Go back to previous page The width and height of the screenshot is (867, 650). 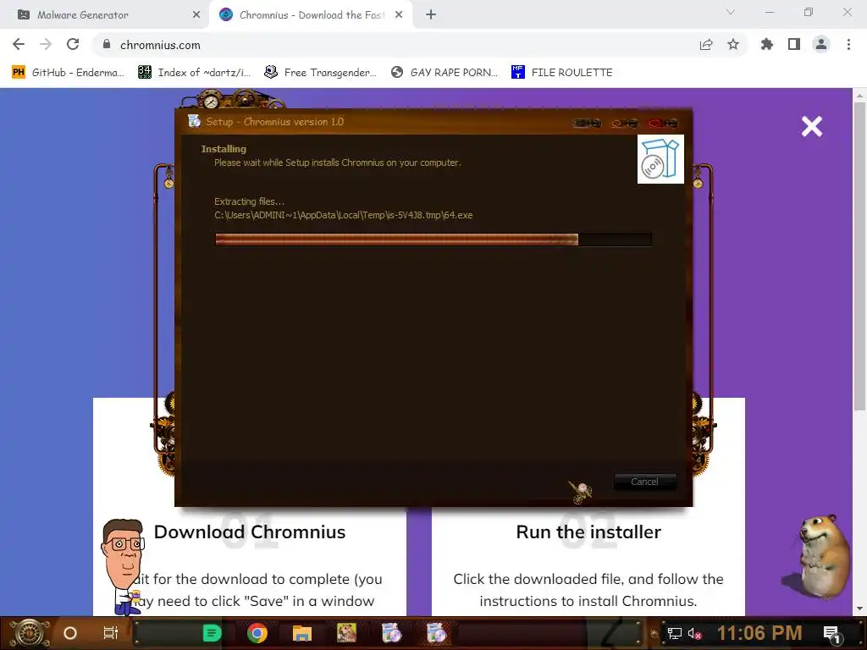[19, 44]
